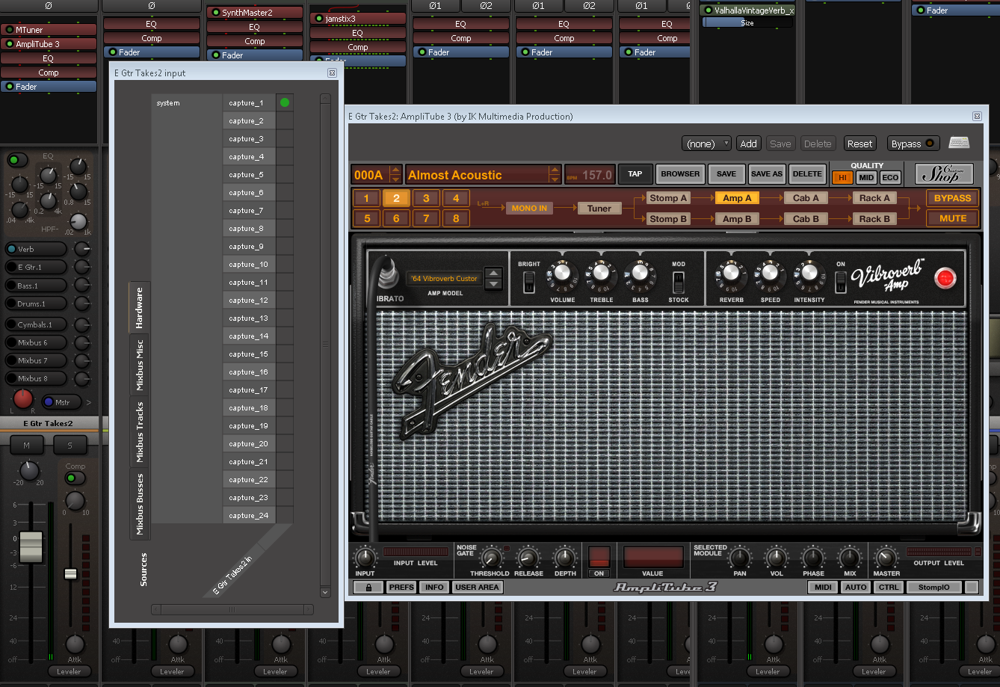Switch to Mixbus Tracks tab
The height and width of the screenshot is (687, 1000).
(x=140, y=432)
